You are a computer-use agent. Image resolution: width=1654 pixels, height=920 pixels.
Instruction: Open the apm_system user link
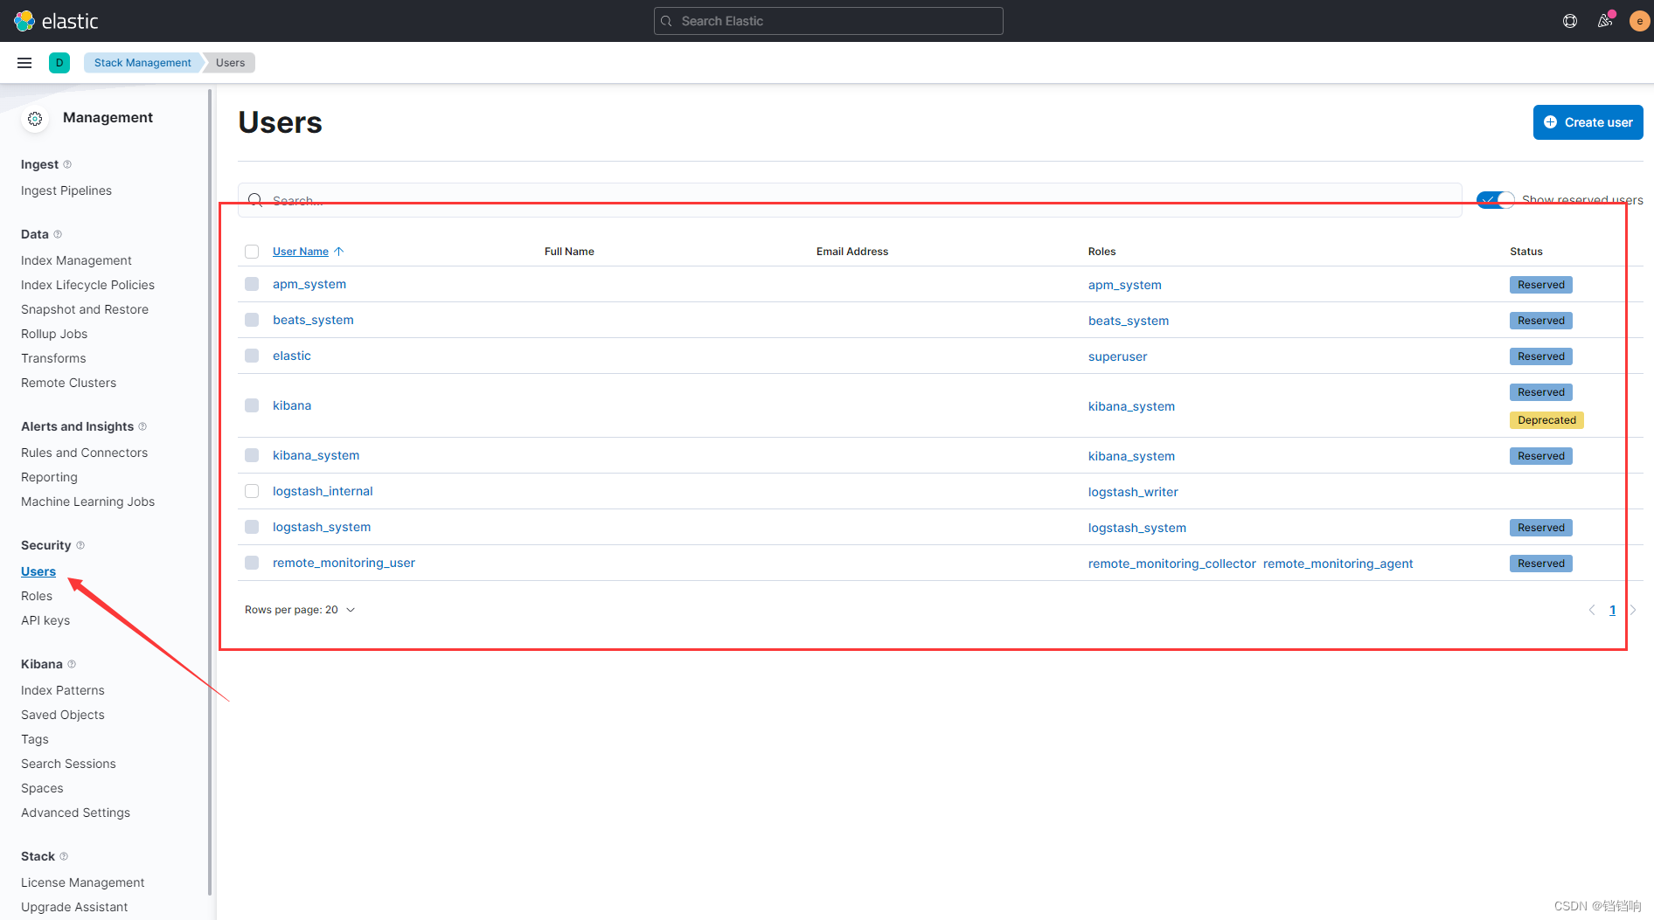point(309,284)
